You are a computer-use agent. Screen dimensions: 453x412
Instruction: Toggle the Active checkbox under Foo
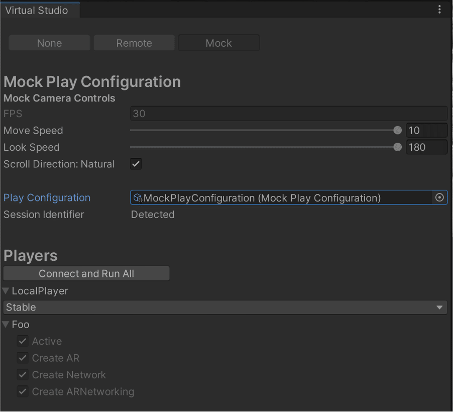point(23,342)
